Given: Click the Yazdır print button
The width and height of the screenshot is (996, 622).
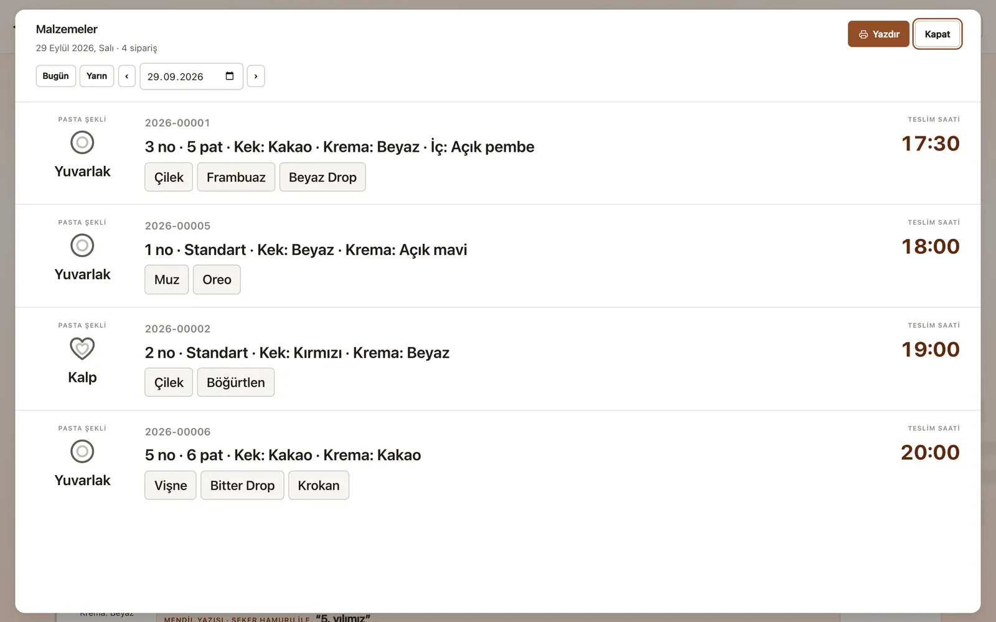Looking at the screenshot, I should 878,34.
